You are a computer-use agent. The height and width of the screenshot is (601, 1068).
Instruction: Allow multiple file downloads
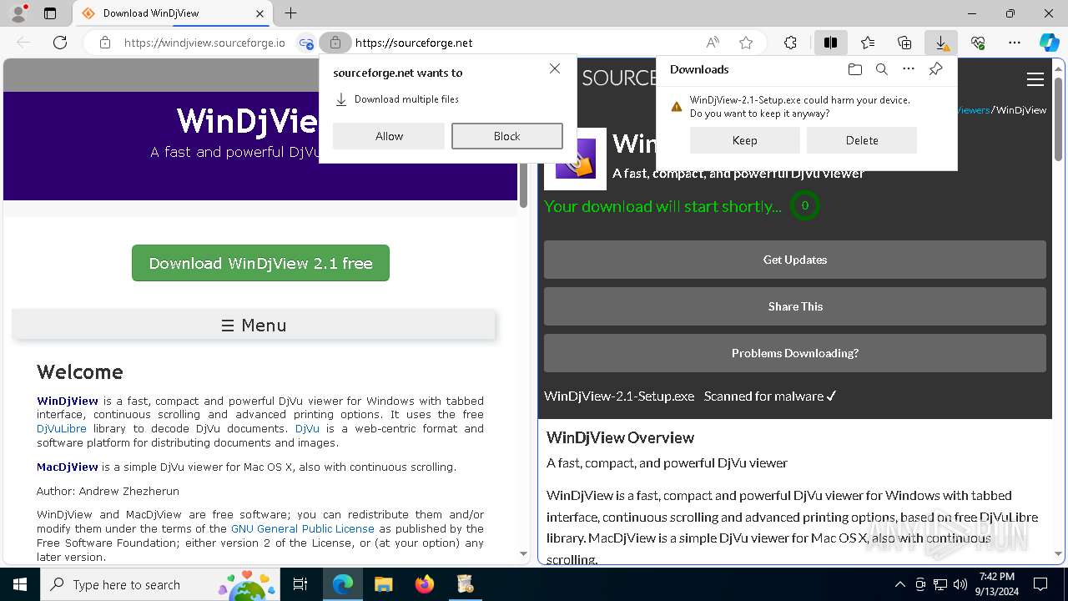(389, 136)
